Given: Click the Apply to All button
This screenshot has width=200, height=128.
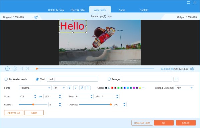Looking at the screenshot, I should [14, 113].
